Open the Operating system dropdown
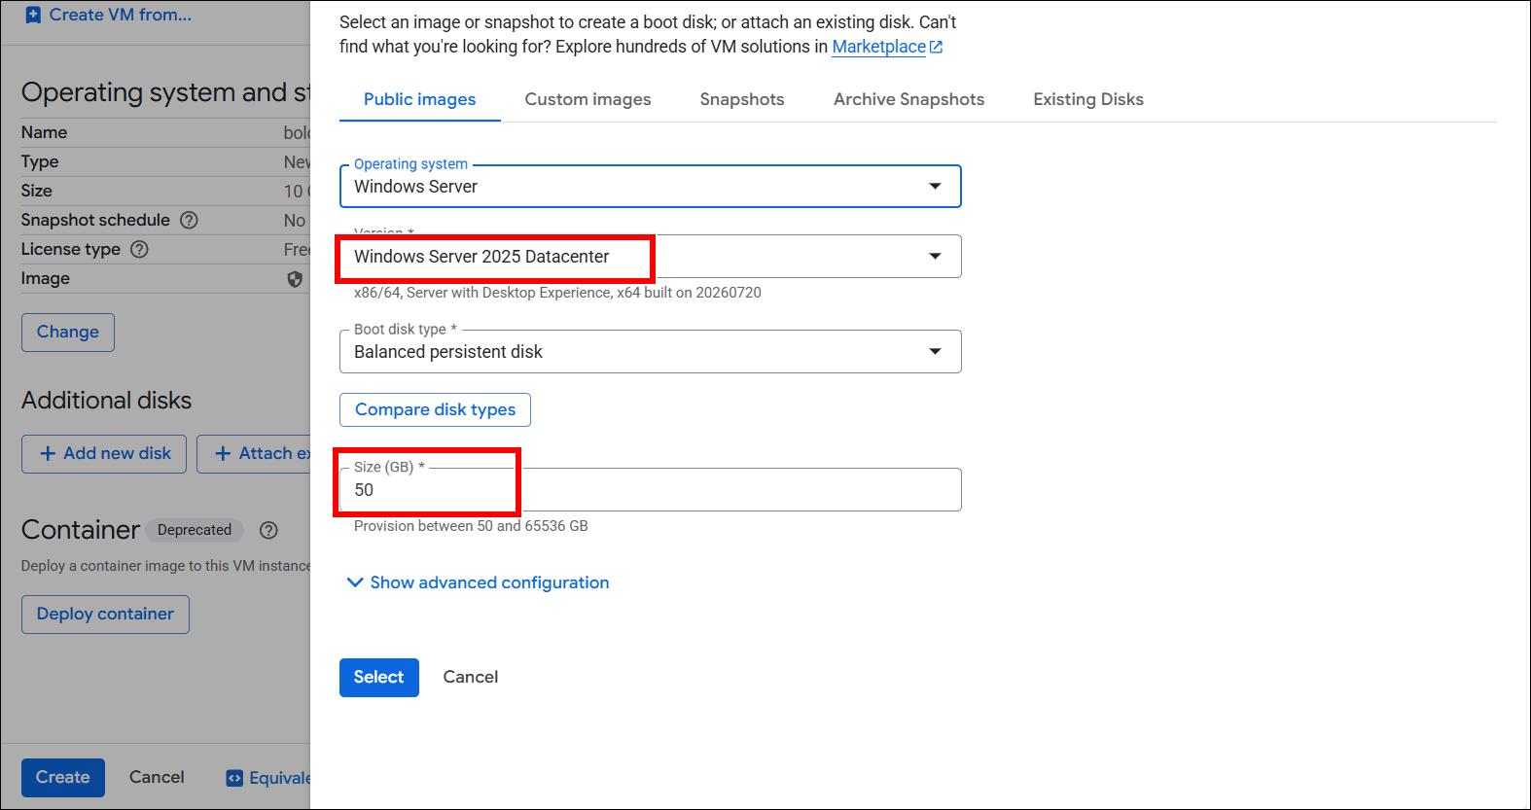Image resolution: width=1531 pixels, height=810 pixels. [x=650, y=186]
